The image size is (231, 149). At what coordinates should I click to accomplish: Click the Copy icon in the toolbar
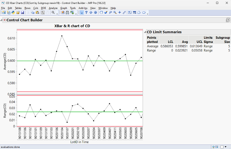click(x=33, y=13)
